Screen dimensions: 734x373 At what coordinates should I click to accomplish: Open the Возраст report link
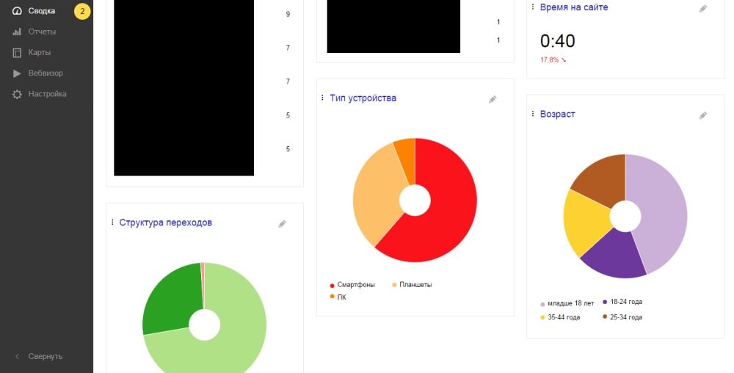click(558, 114)
